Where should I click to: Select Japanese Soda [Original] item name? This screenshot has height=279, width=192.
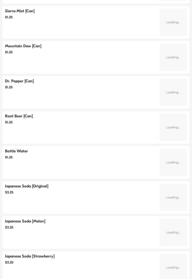coord(27,186)
